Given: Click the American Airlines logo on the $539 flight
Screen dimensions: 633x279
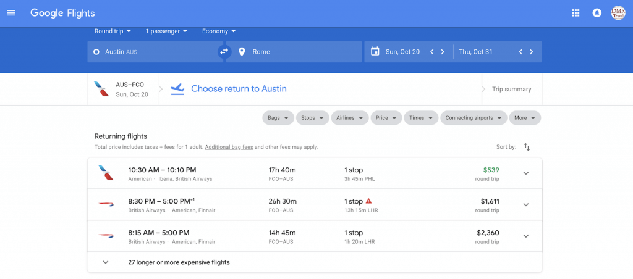Looking at the screenshot, I should point(106,173).
